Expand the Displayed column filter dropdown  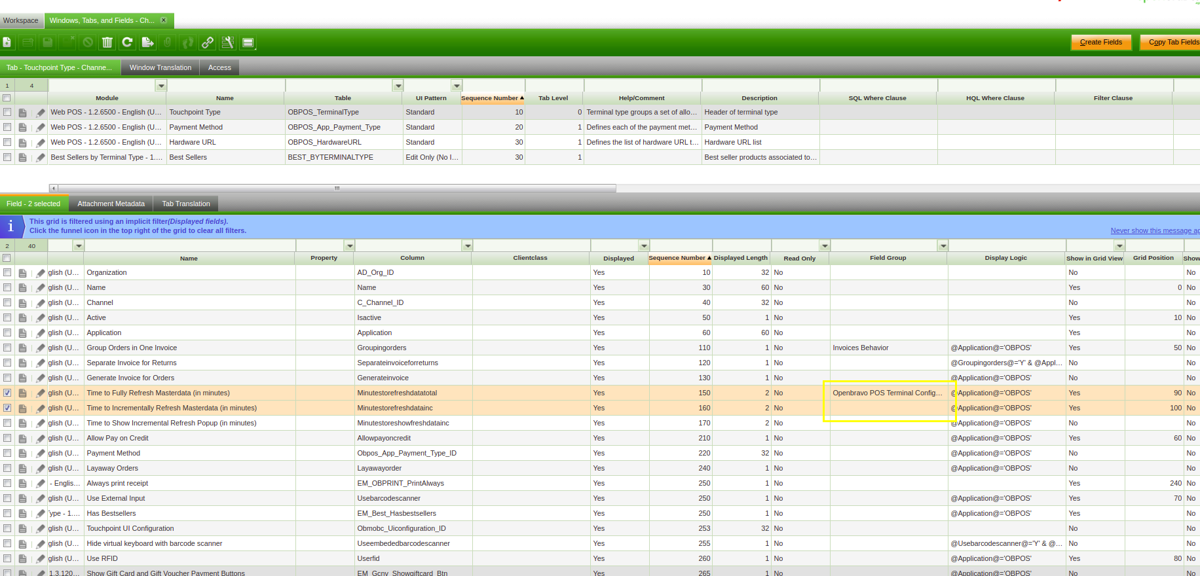coord(644,246)
